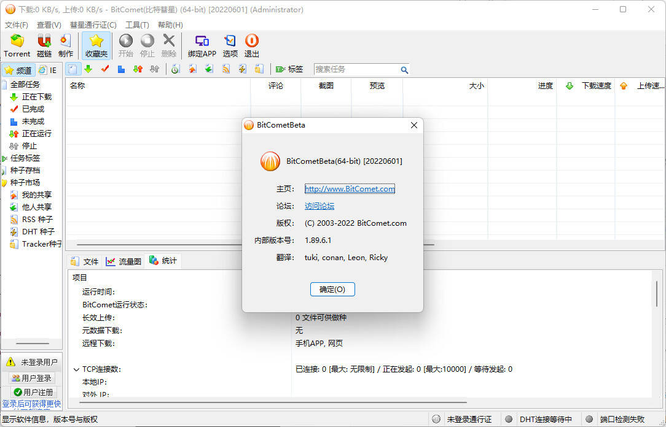Screen dimensions: 666x427
Task: Select 任务标签 in the sidebar
Action: (25, 158)
